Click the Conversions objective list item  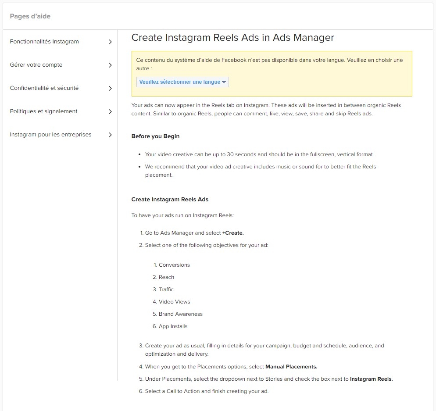pos(174,265)
